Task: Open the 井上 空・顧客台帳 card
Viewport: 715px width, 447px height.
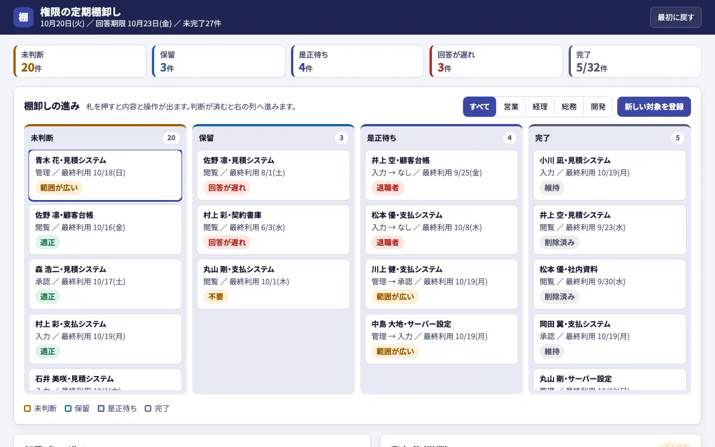Action: tap(441, 175)
